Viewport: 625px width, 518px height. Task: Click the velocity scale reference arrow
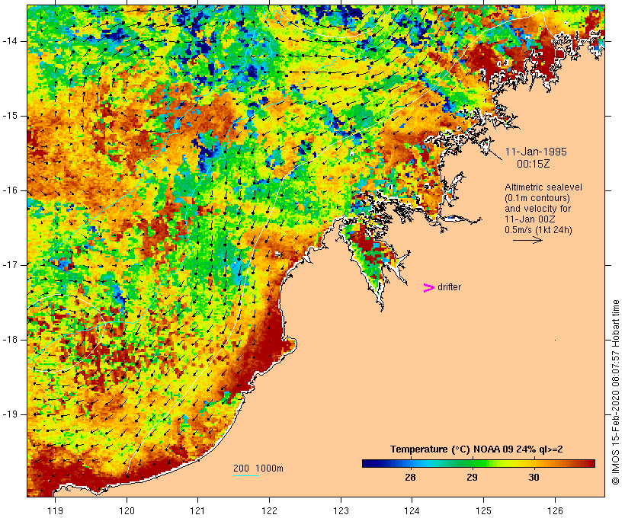coord(527,240)
